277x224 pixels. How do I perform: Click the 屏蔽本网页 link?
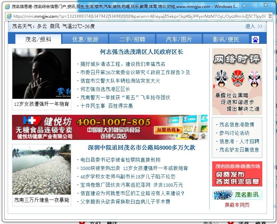[237, 205]
